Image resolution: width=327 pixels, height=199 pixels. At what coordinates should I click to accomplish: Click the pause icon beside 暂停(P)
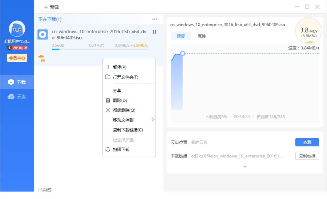(x=108, y=67)
